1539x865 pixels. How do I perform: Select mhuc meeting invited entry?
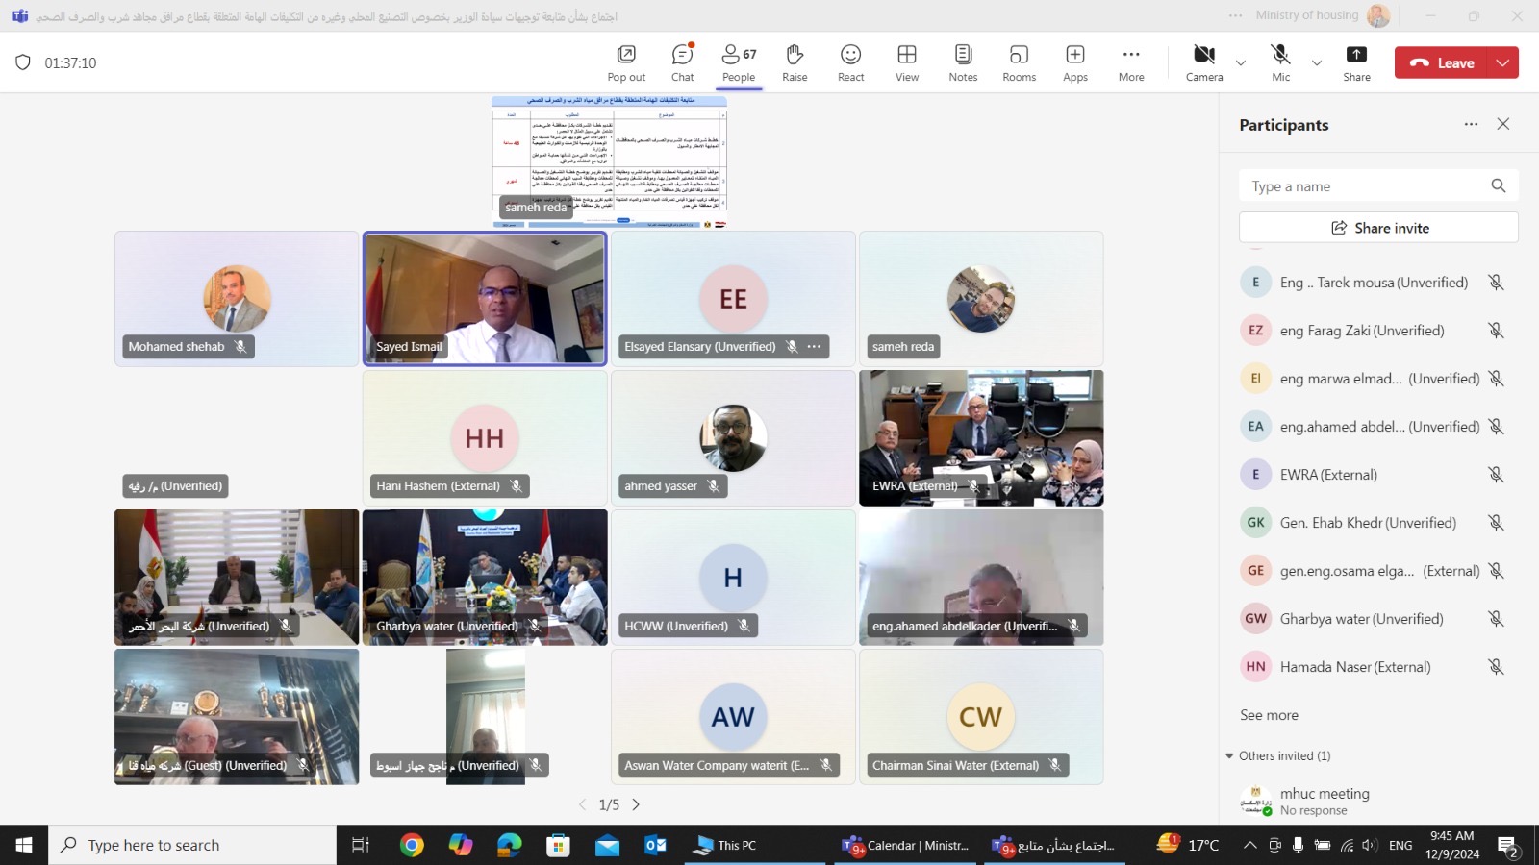[x=1374, y=801]
